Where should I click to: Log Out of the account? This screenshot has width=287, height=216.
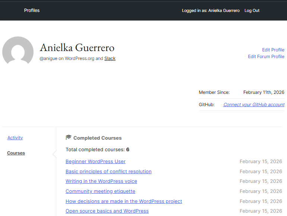252,10
